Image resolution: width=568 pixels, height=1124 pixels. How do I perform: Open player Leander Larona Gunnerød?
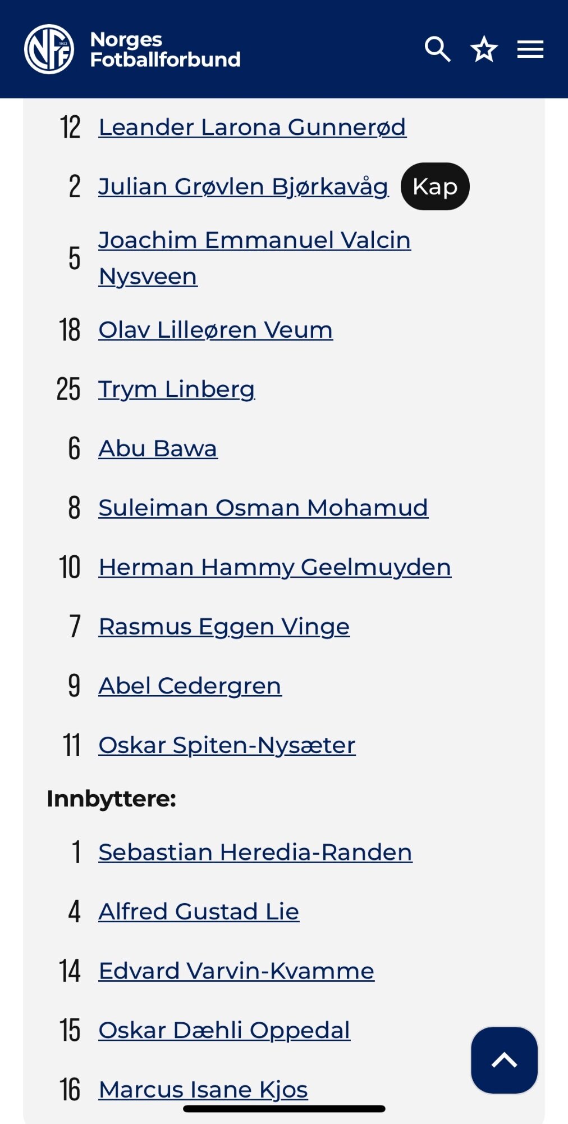coord(253,127)
